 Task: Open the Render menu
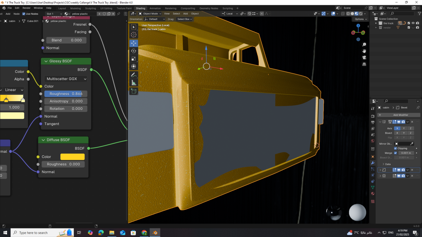[x=26, y=8]
